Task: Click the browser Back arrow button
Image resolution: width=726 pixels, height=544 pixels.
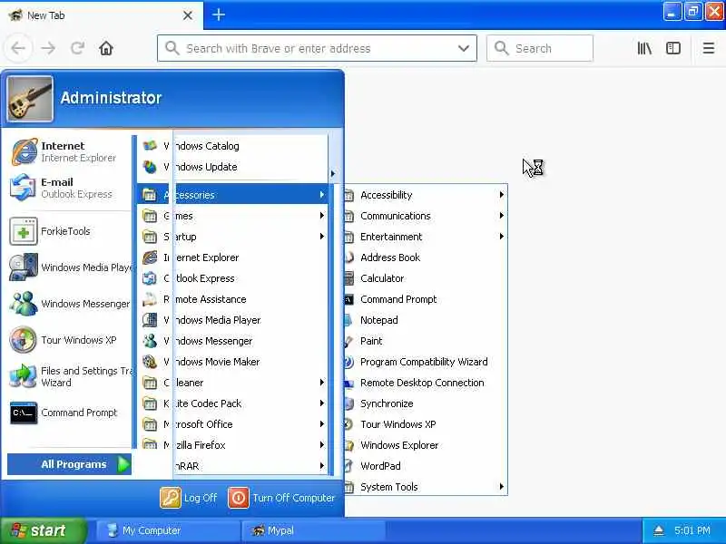Action: pos(18,48)
